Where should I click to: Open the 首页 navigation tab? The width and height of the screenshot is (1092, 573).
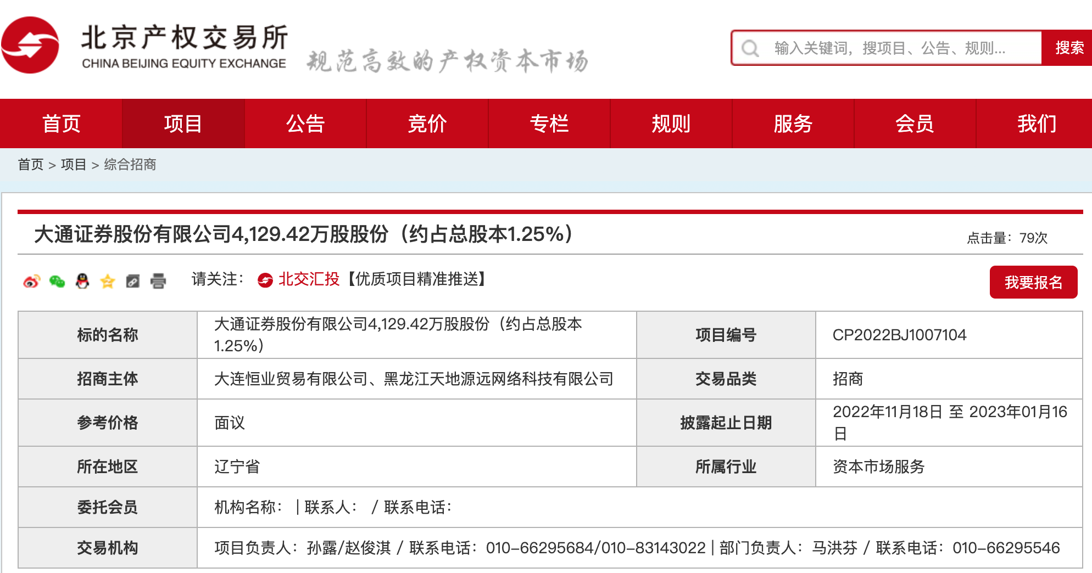[x=61, y=123]
